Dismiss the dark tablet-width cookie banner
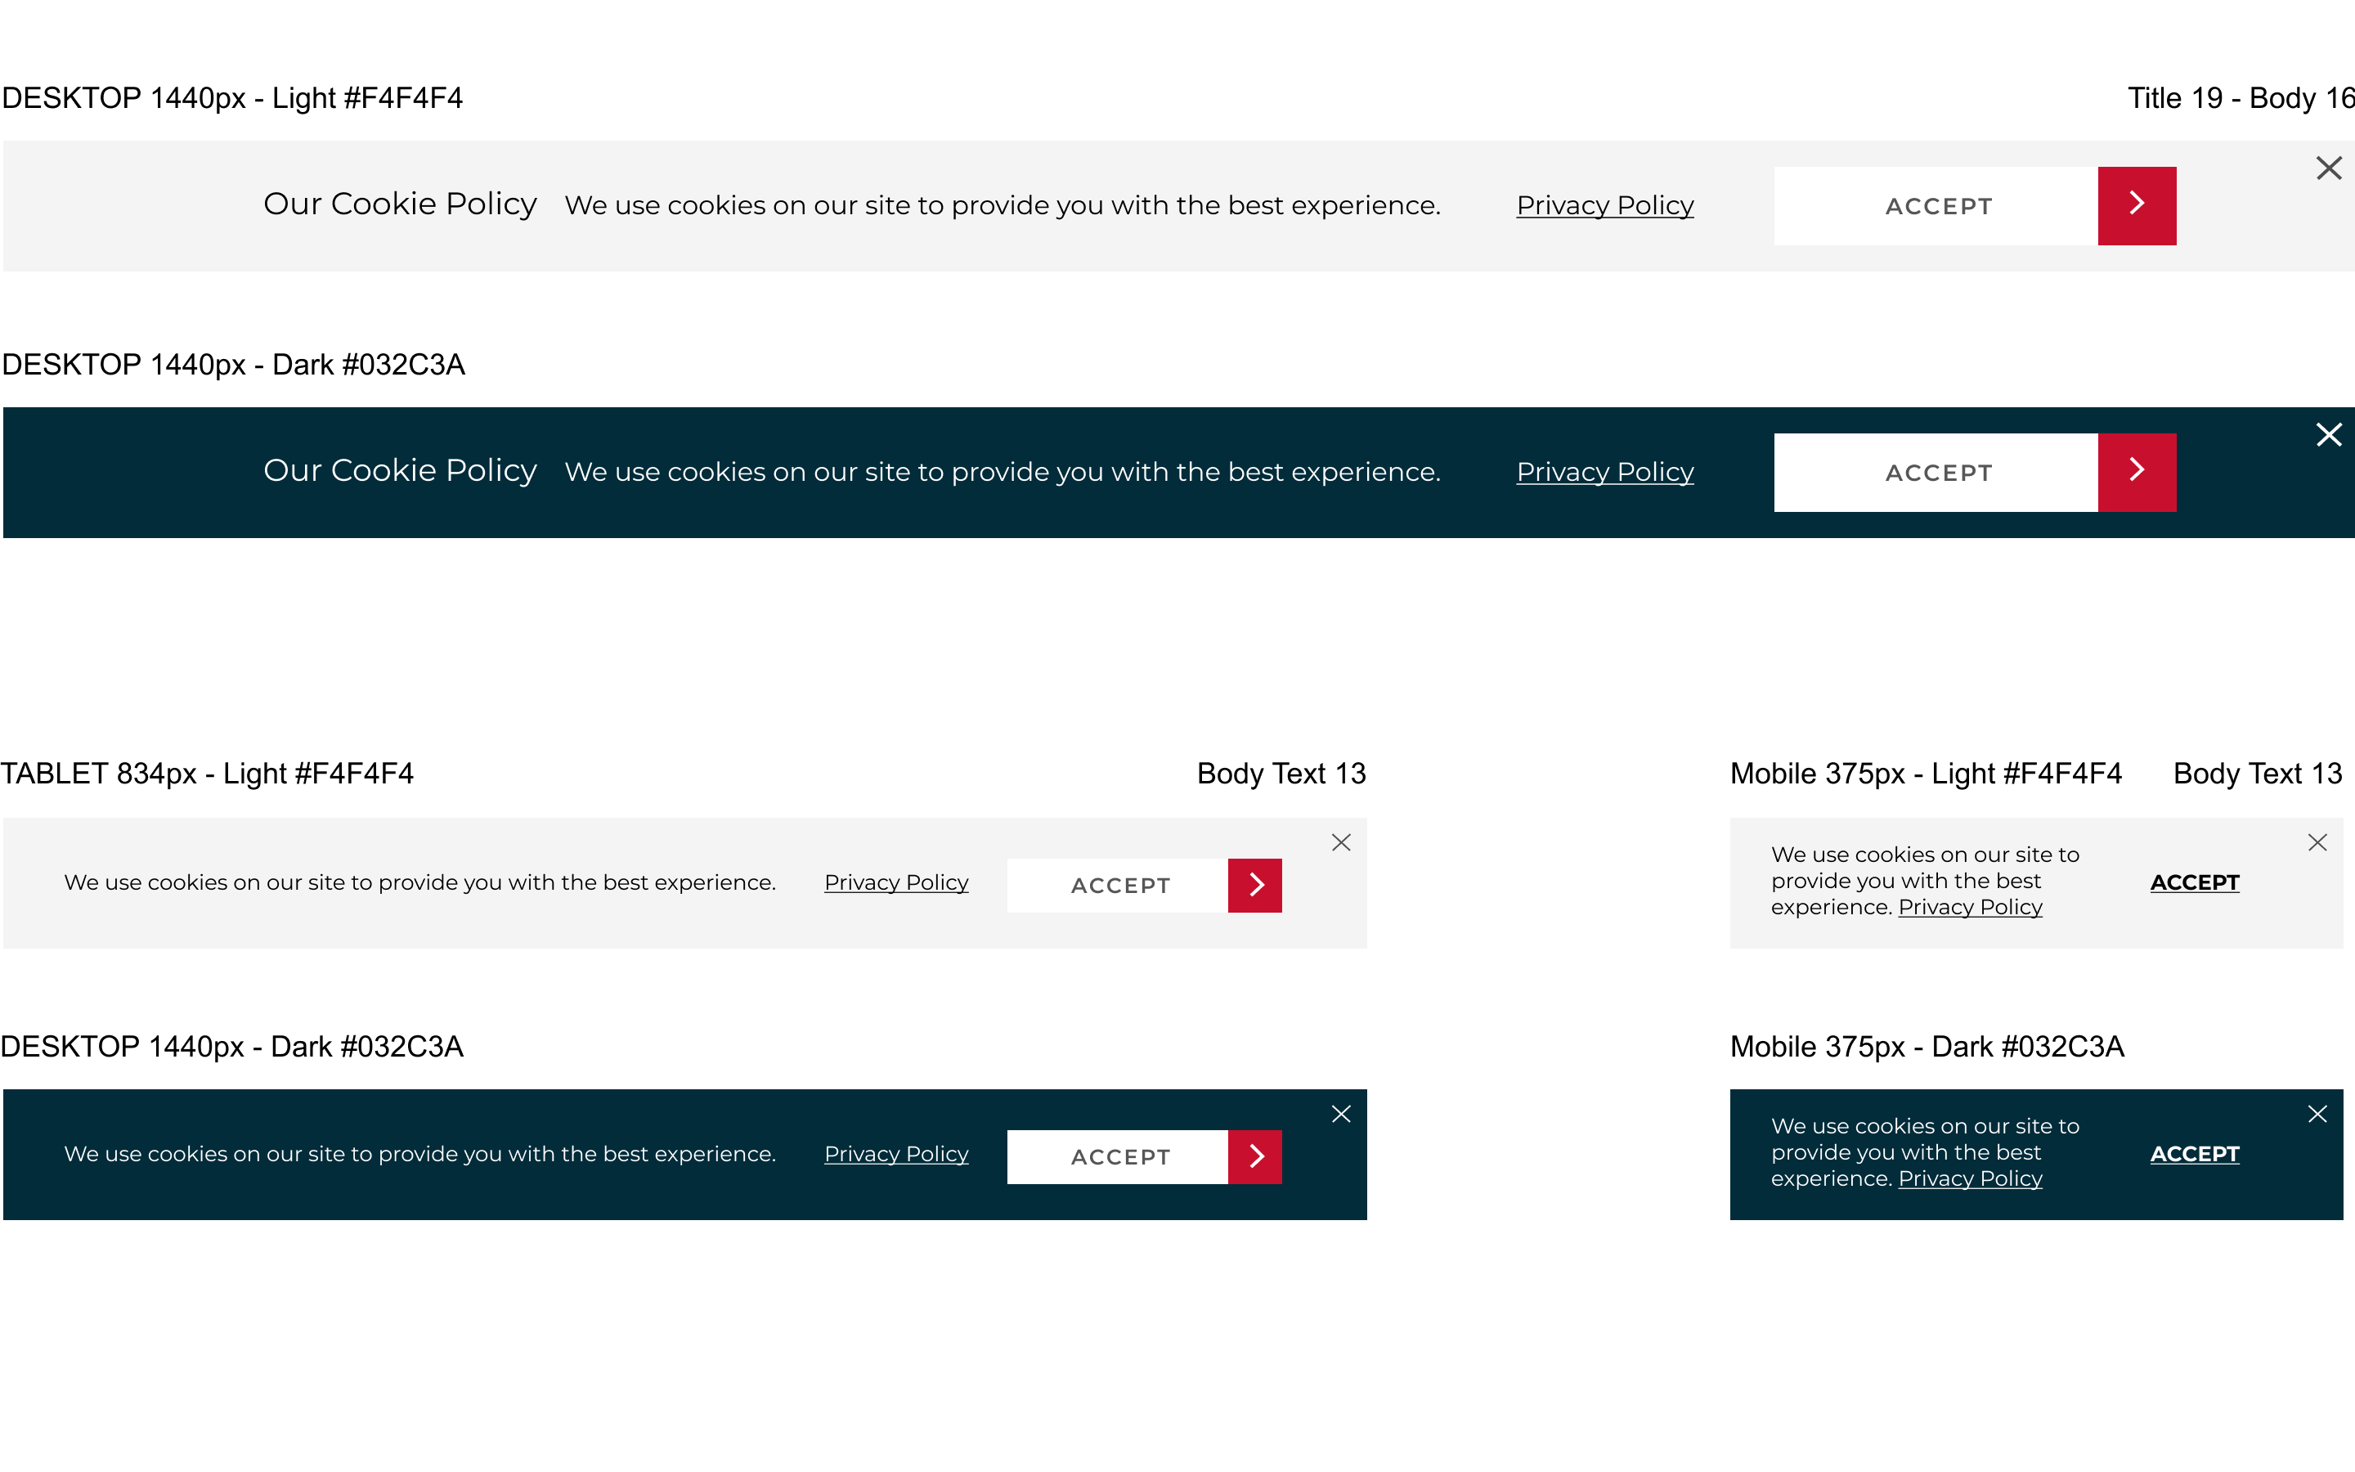 (1341, 1114)
